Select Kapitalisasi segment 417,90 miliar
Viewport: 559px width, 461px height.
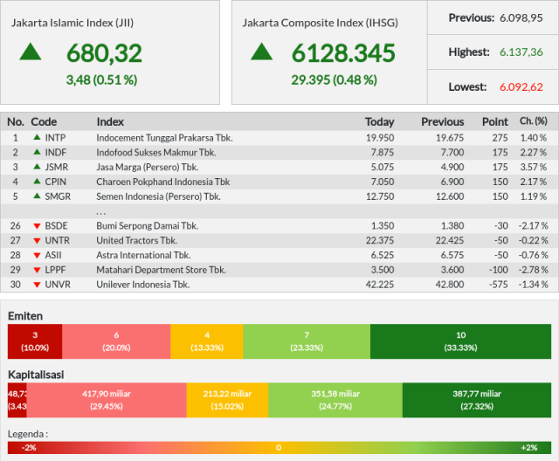click(x=107, y=400)
